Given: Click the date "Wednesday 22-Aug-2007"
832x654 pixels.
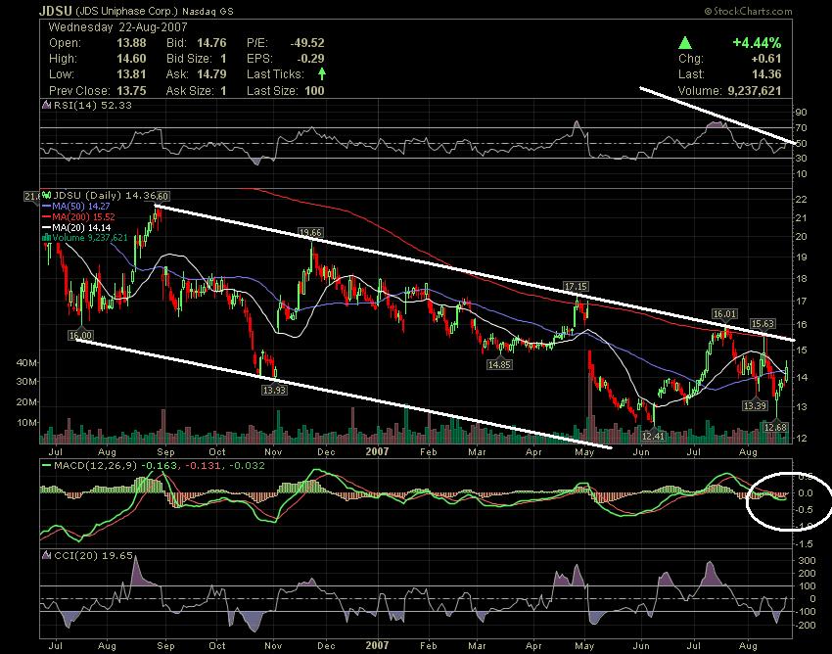Looking at the screenshot, I should [x=117, y=27].
